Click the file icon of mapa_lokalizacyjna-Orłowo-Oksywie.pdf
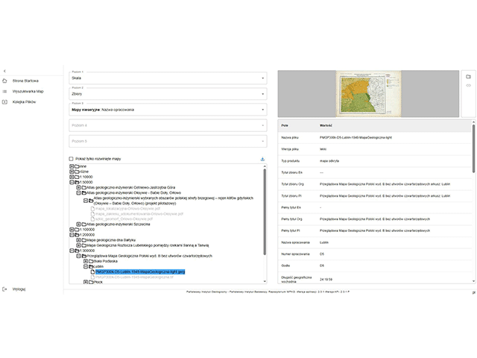The image size is (477, 358). (92, 209)
